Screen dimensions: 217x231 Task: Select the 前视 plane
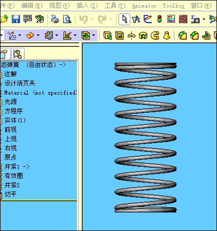pos(11,130)
